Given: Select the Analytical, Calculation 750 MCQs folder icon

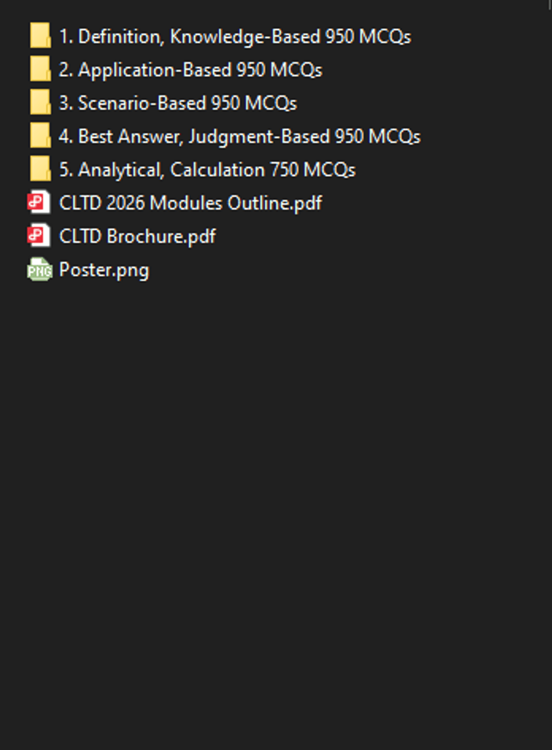Looking at the screenshot, I should [x=40, y=169].
